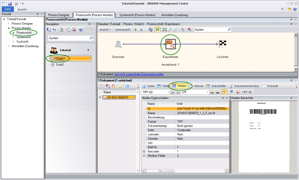Click the Exportieren process step icon
This screenshot has height=180, width=299.
[170, 44]
